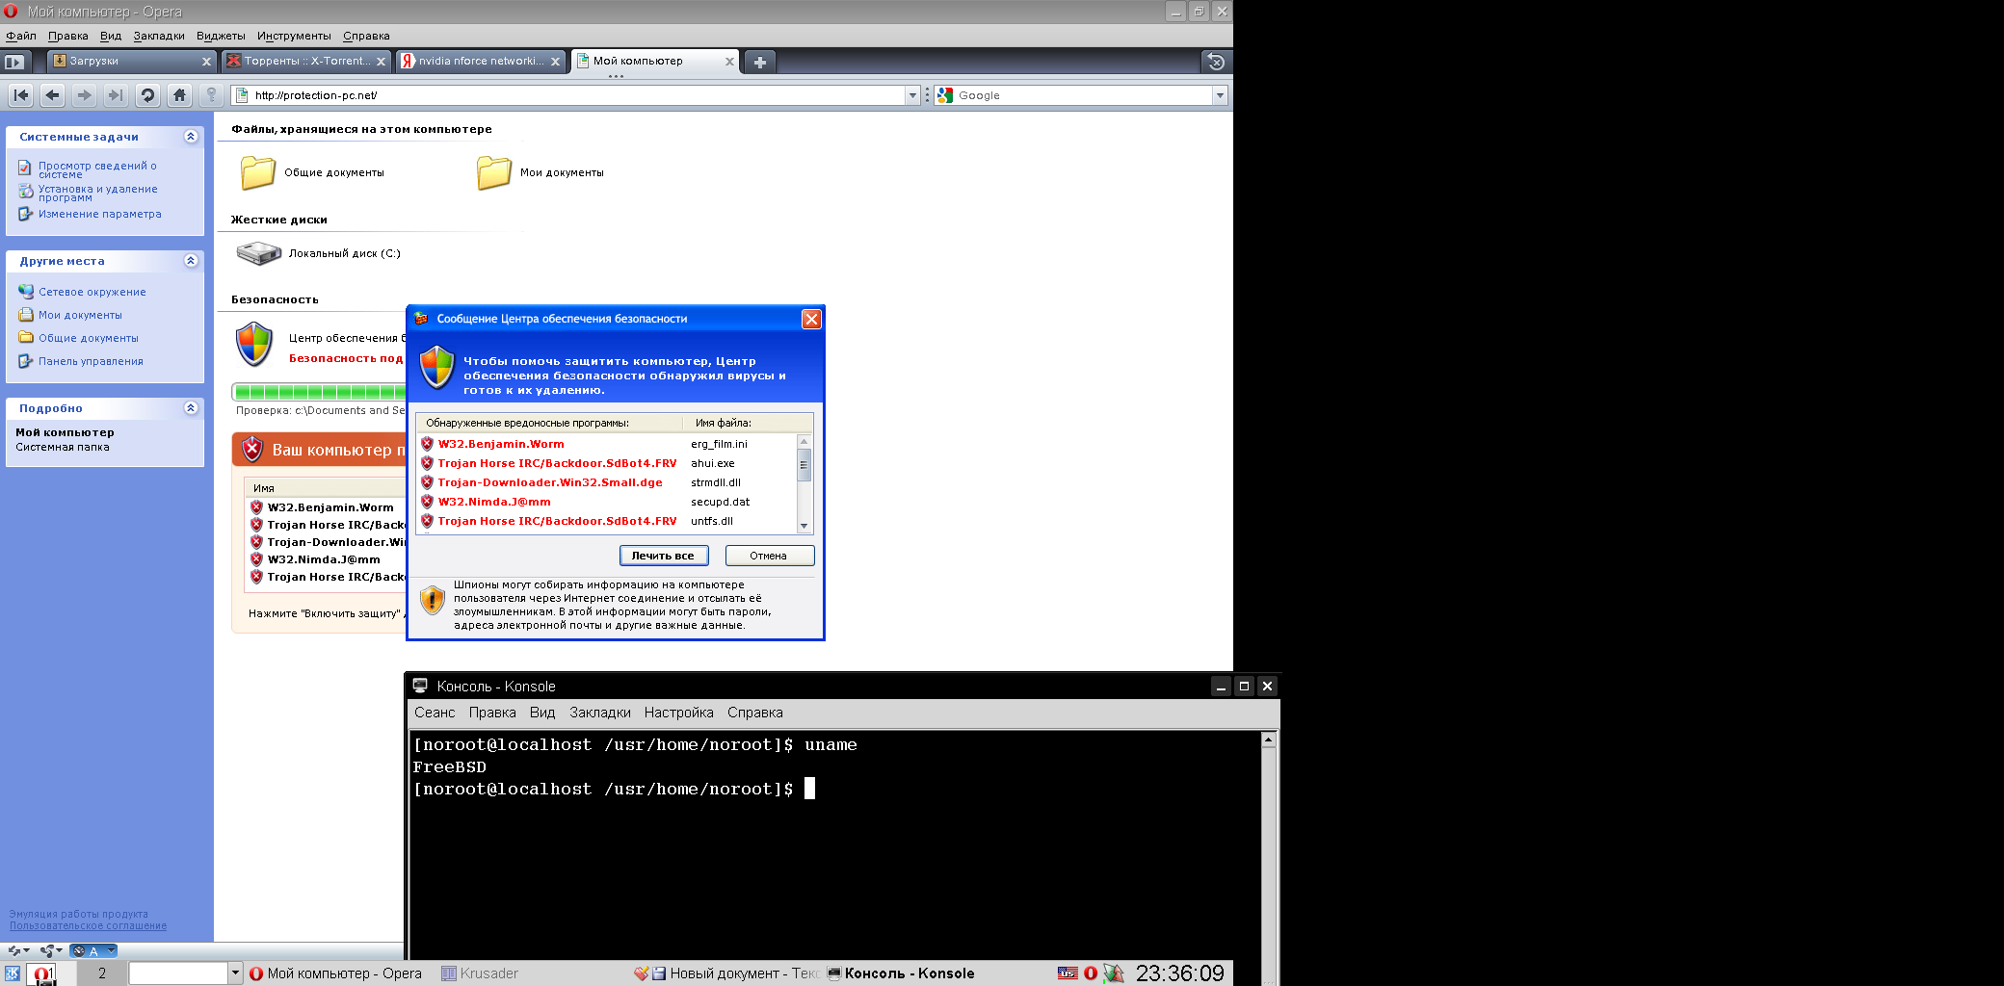2004x986 pixels.
Task: Click the scan progress bar
Action: 319,392
